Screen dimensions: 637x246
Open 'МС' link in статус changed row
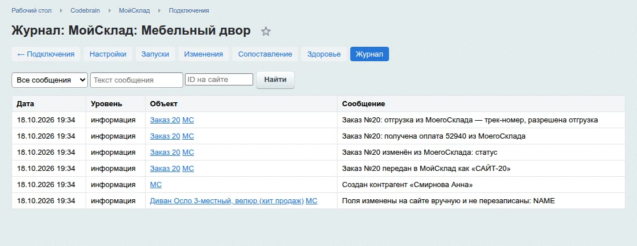click(188, 152)
